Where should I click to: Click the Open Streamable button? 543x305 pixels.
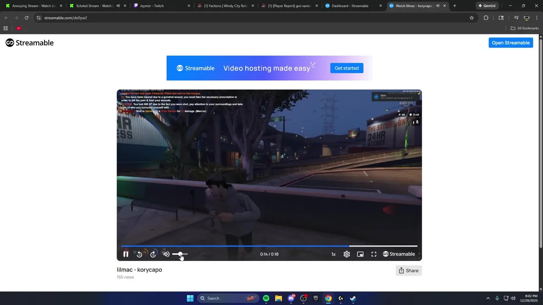[x=511, y=43]
